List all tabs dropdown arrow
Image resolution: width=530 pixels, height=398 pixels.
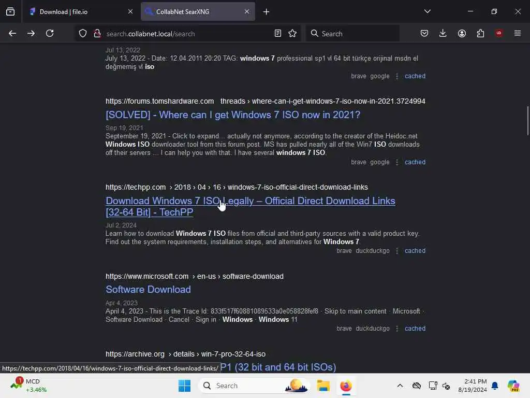tap(427, 11)
